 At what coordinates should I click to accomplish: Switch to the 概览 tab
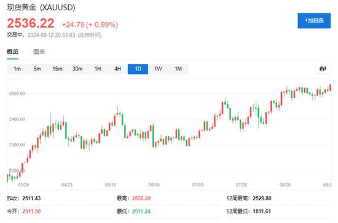click(x=13, y=52)
